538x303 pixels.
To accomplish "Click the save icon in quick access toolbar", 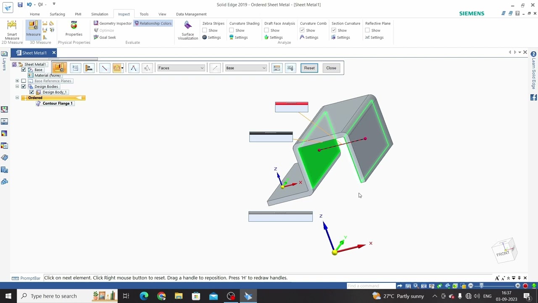I will [20, 5].
